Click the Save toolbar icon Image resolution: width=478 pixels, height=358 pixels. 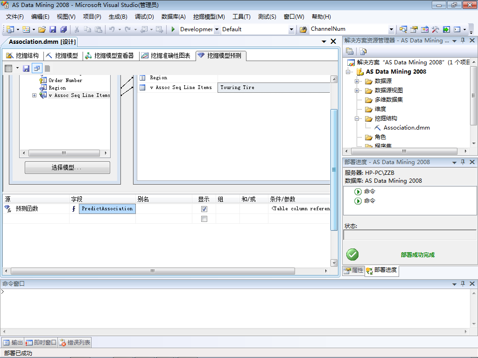click(x=53, y=29)
